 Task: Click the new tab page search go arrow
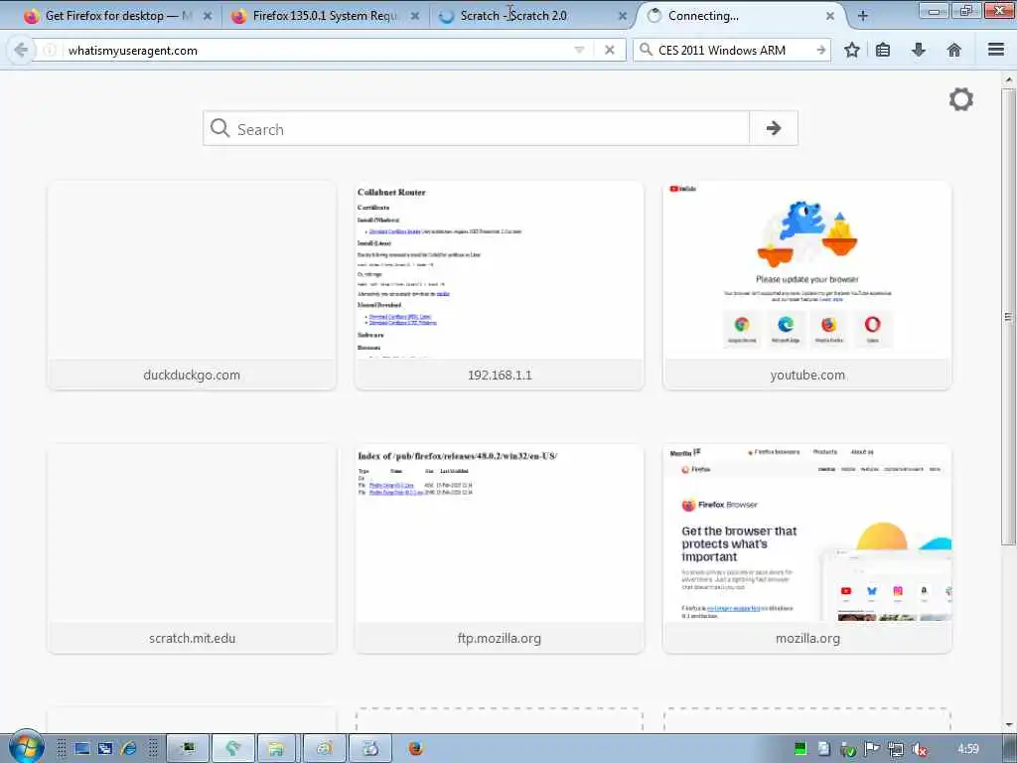773,128
